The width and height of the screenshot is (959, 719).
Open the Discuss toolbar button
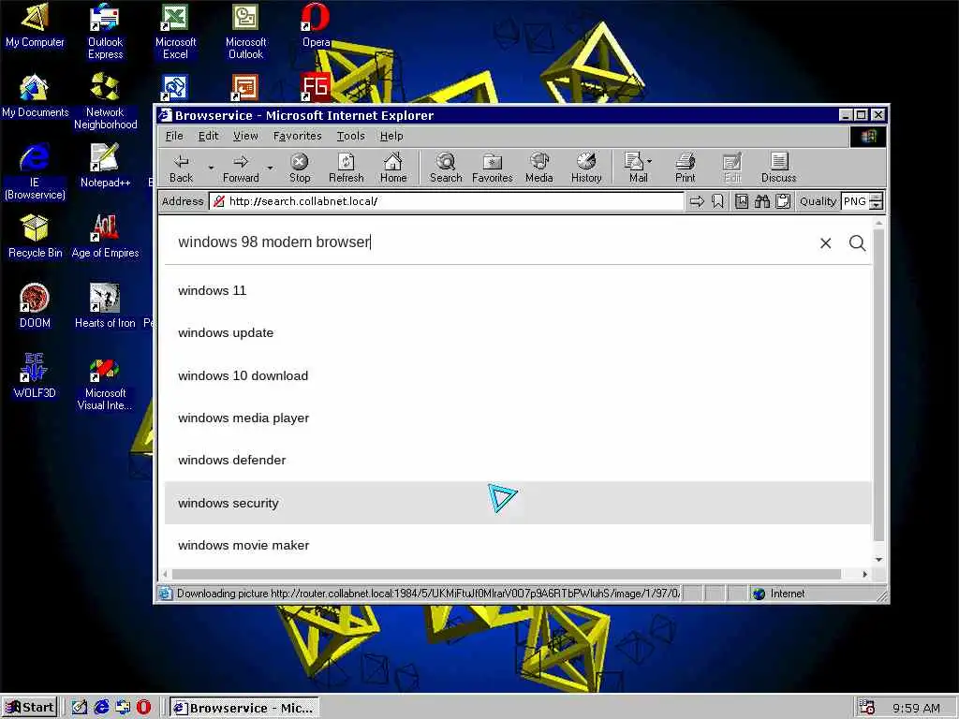[778, 168]
